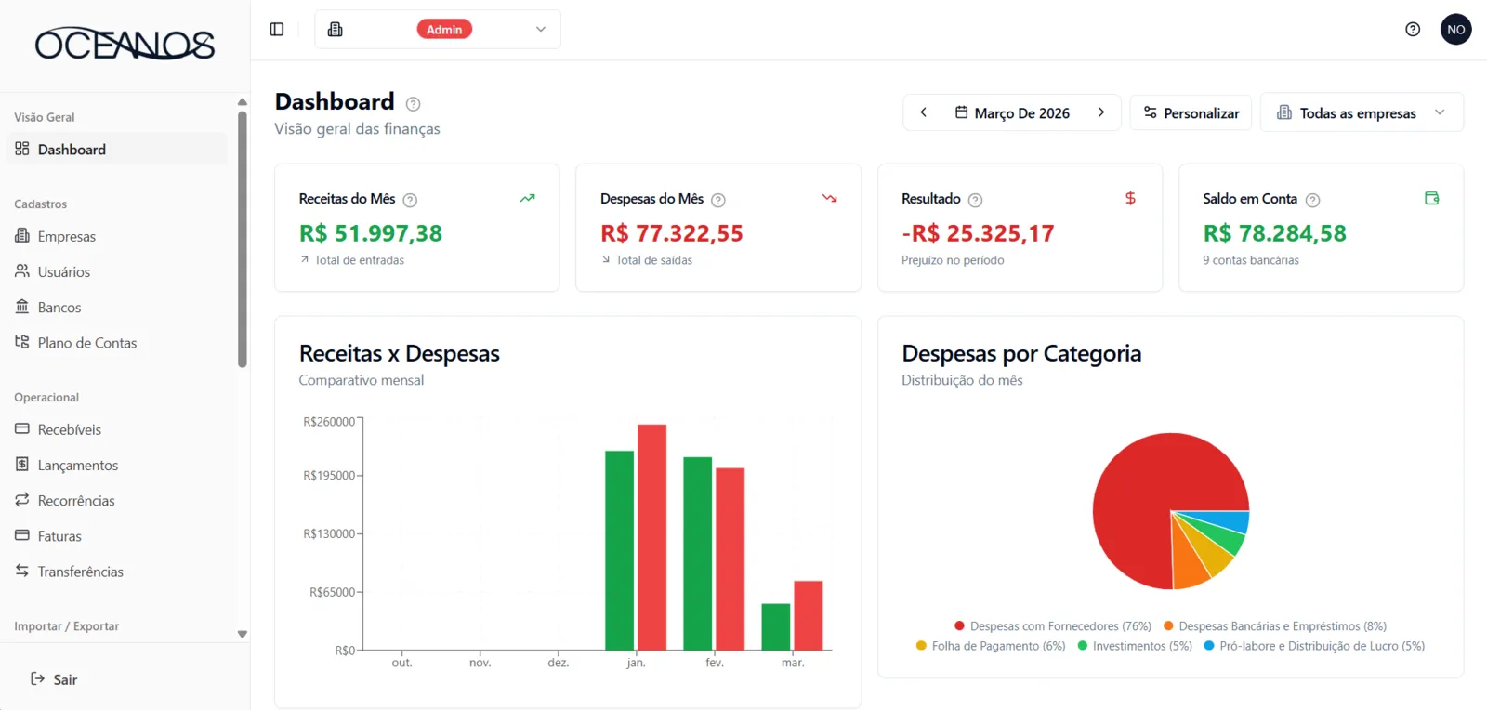Open Transferências in the sidebar
The width and height of the screenshot is (1487, 710).
click(117, 571)
